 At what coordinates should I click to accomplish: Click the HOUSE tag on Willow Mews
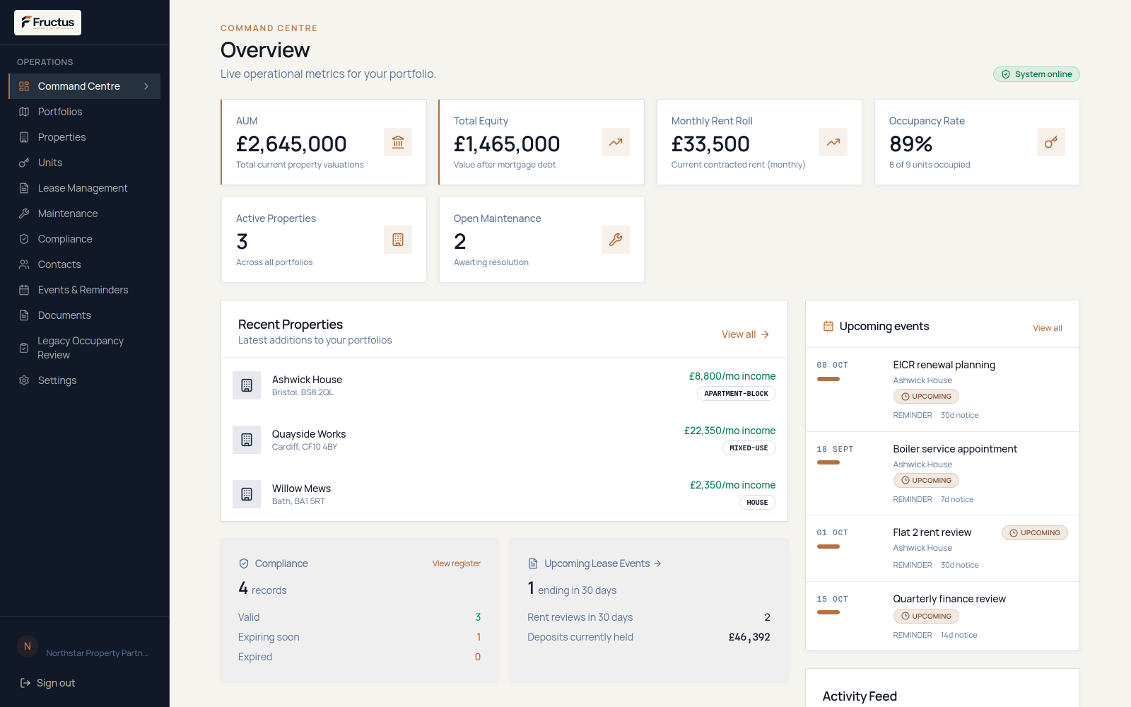(x=757, y=503)
